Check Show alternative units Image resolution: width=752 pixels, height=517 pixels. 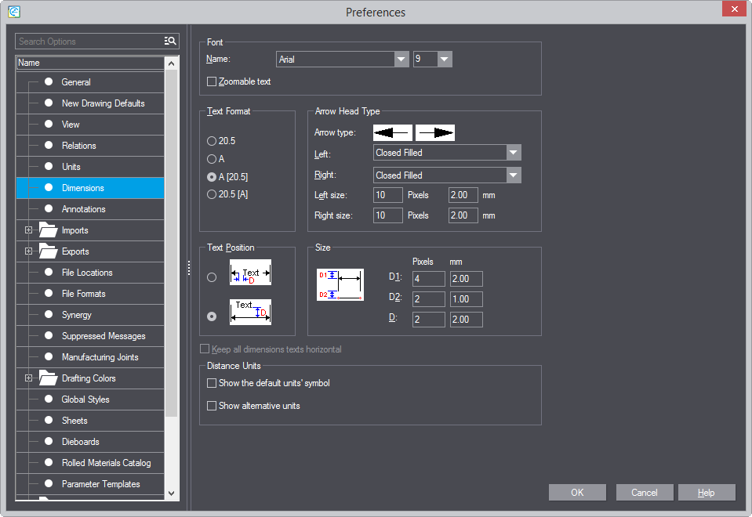pyautogui.click(x=212, y=406)
